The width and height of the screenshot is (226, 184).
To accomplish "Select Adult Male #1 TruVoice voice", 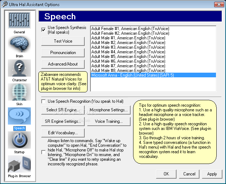I will [153, 38].
